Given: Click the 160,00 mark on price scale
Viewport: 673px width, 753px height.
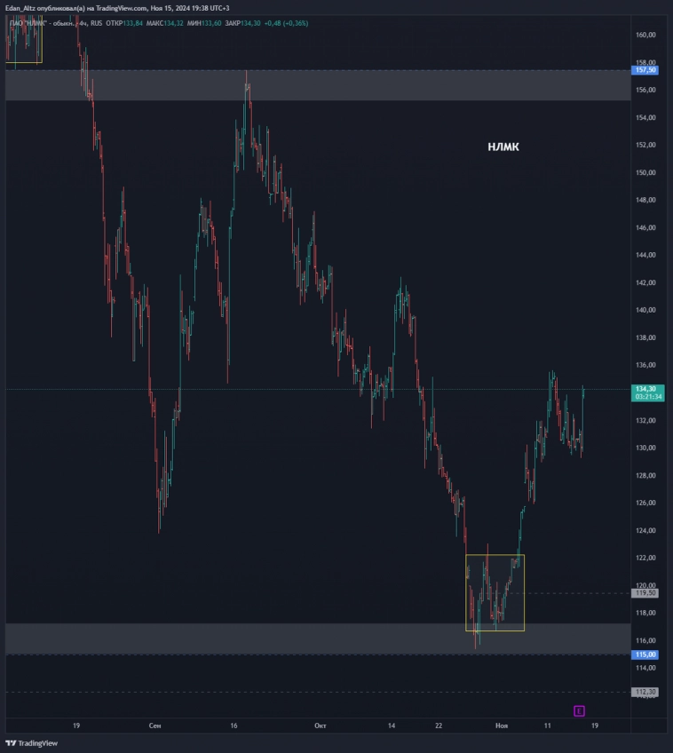Looking at the screenshot, I should 645,35.
